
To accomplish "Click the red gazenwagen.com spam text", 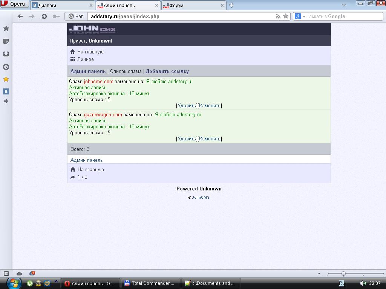I will tap(103, 115).
